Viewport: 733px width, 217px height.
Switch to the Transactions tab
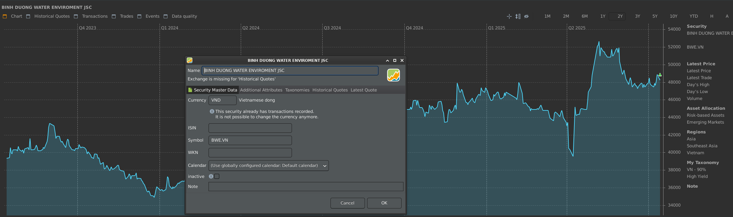coord(95,16)
